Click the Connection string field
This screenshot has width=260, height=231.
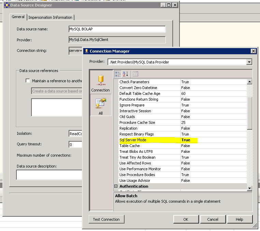pos(76,51)
